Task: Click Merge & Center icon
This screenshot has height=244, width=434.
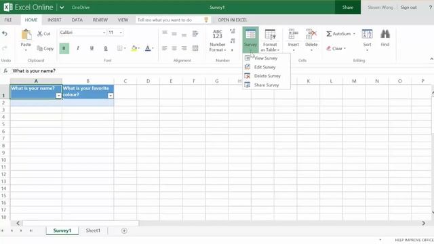Action: 195,48
